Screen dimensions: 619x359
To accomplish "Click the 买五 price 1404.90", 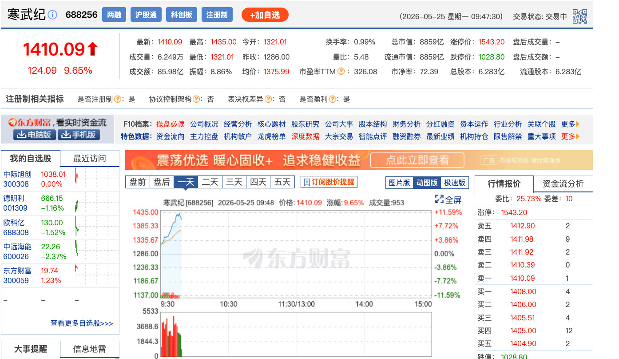I will tap(523, 343).
